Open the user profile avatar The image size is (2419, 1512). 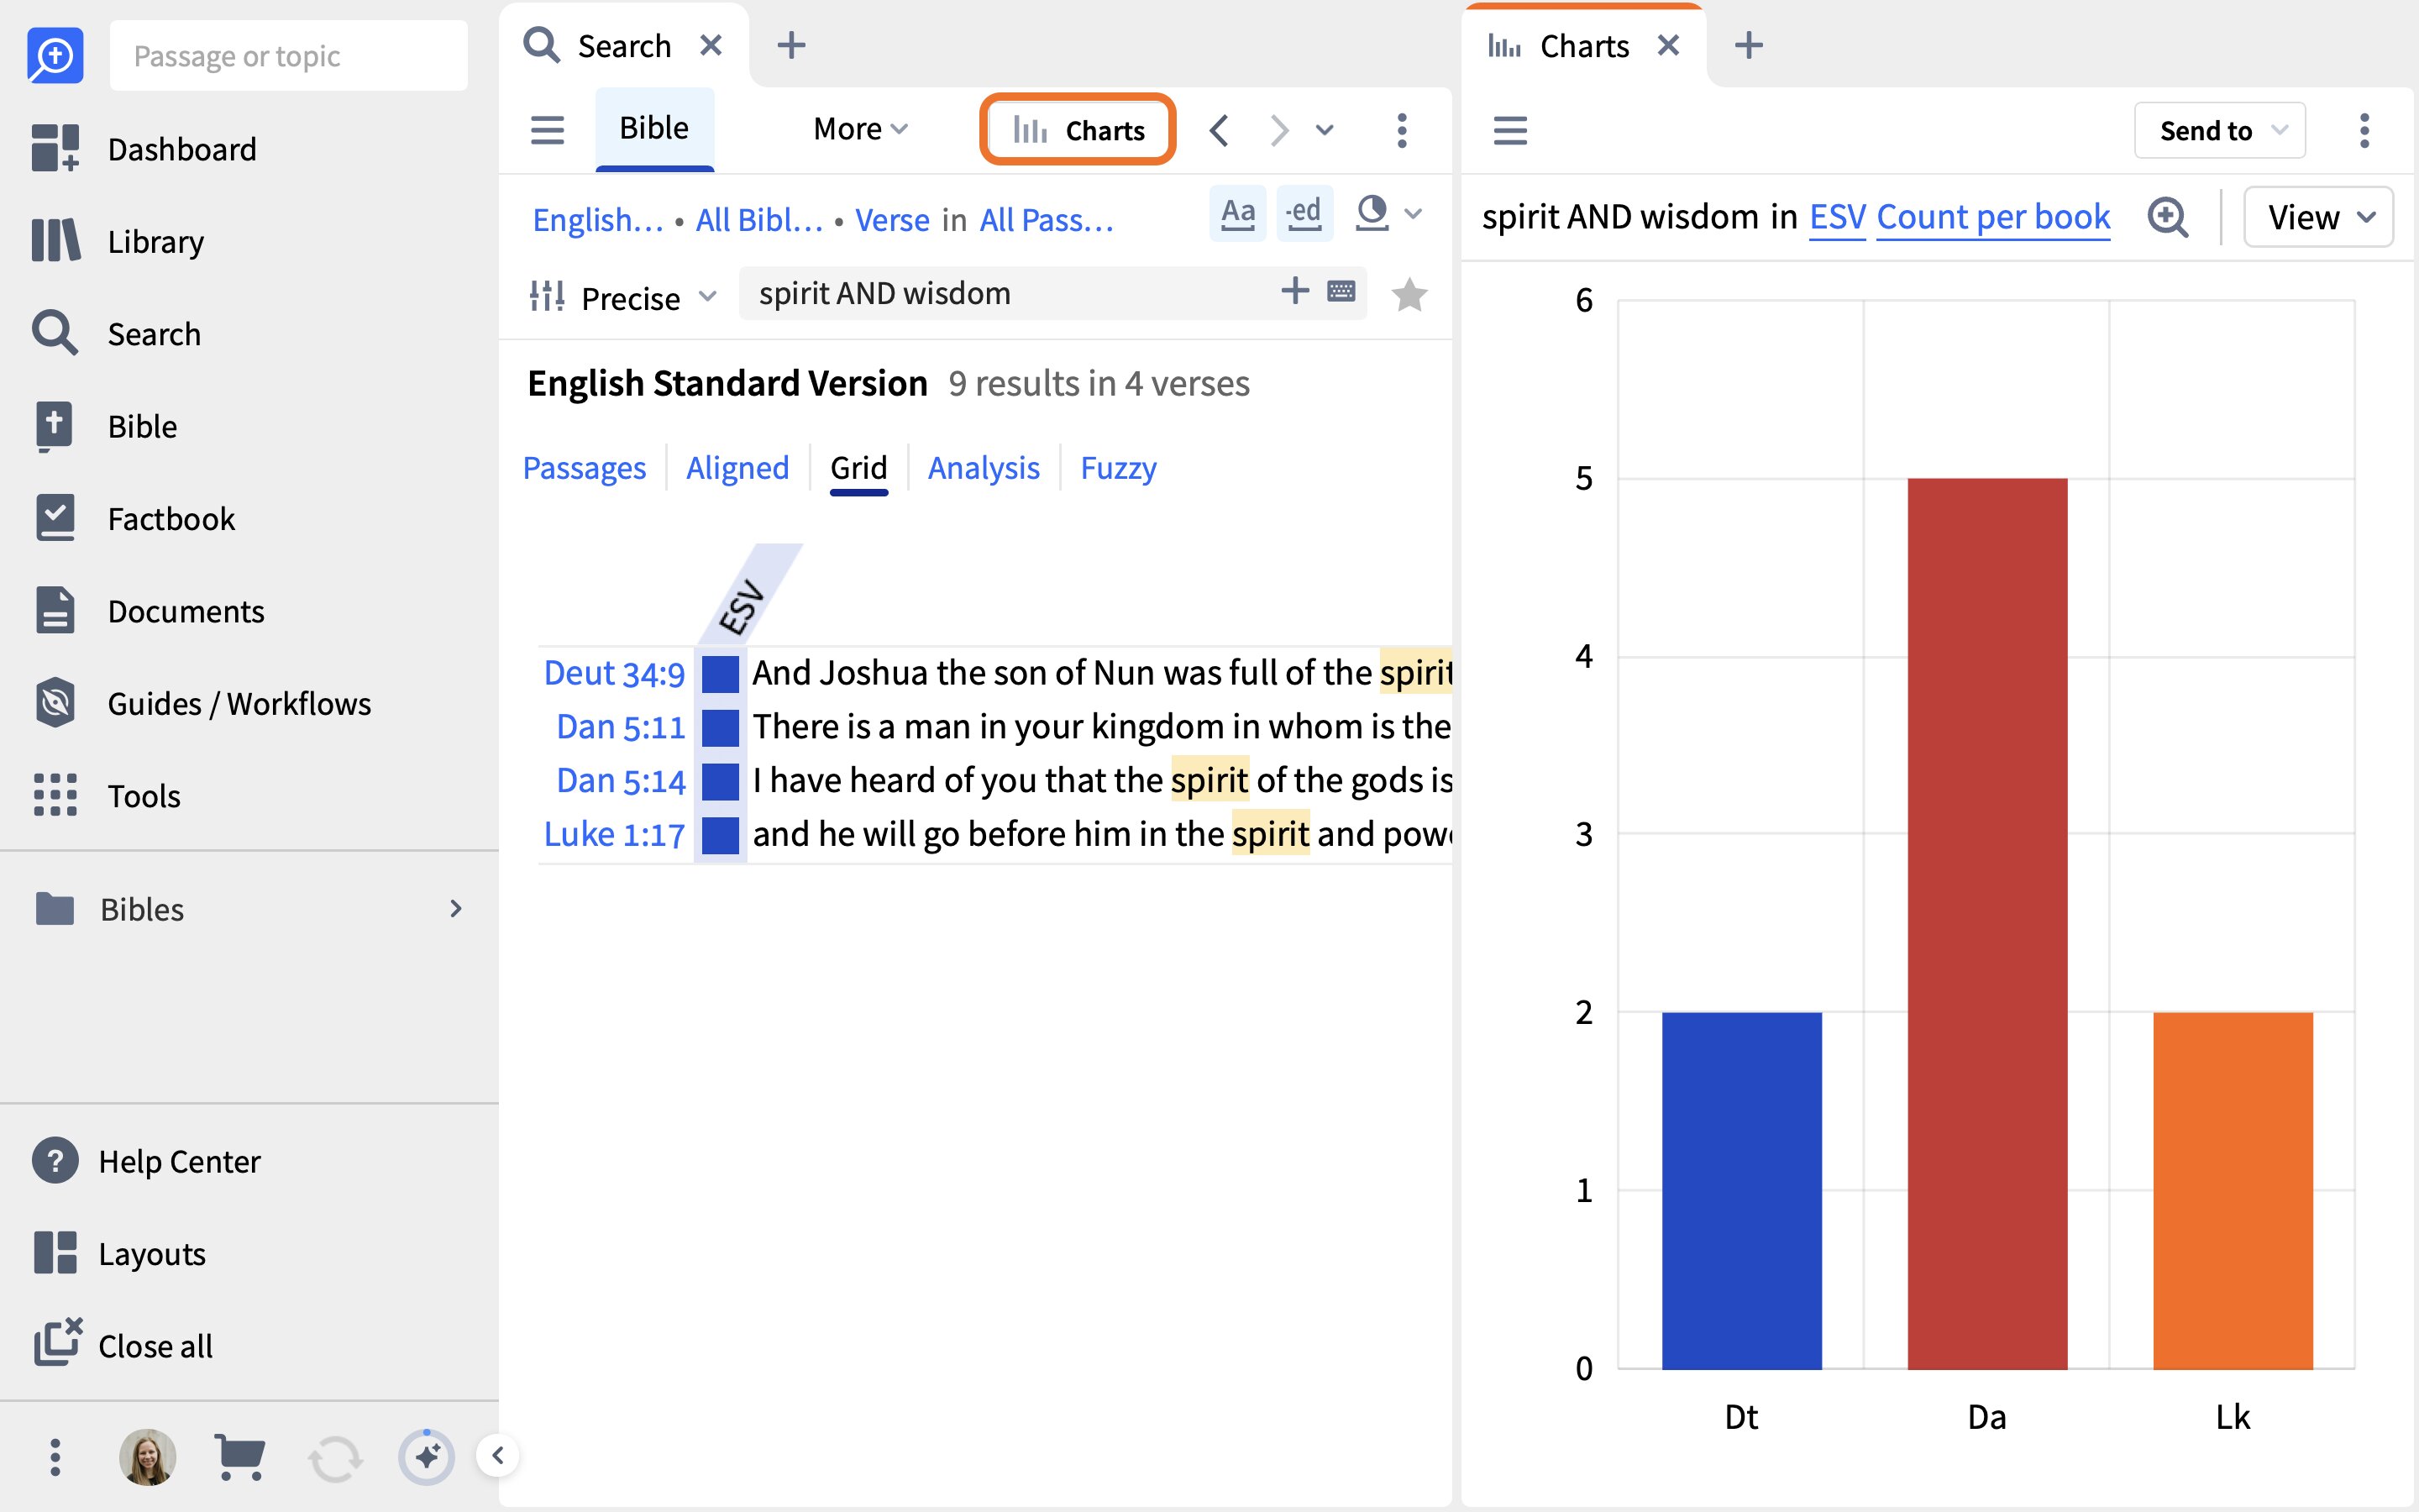coord(147,1457)
